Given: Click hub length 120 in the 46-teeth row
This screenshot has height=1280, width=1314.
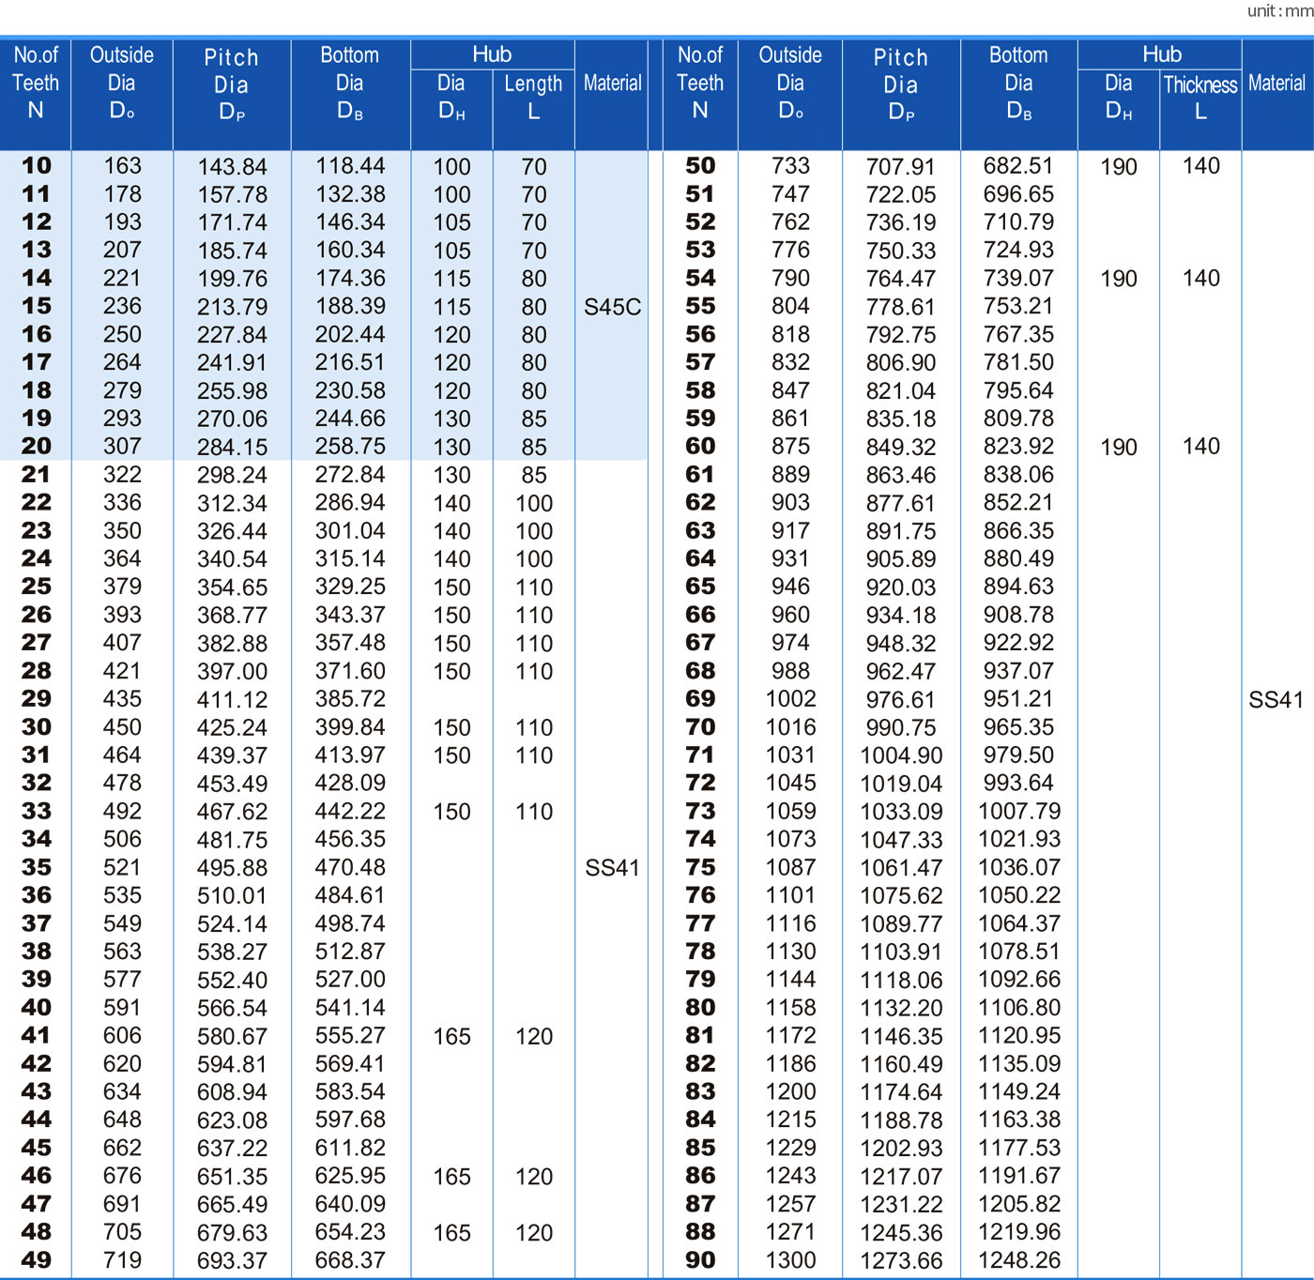Looking at the screenshot, I should [x=534, y=1177].
